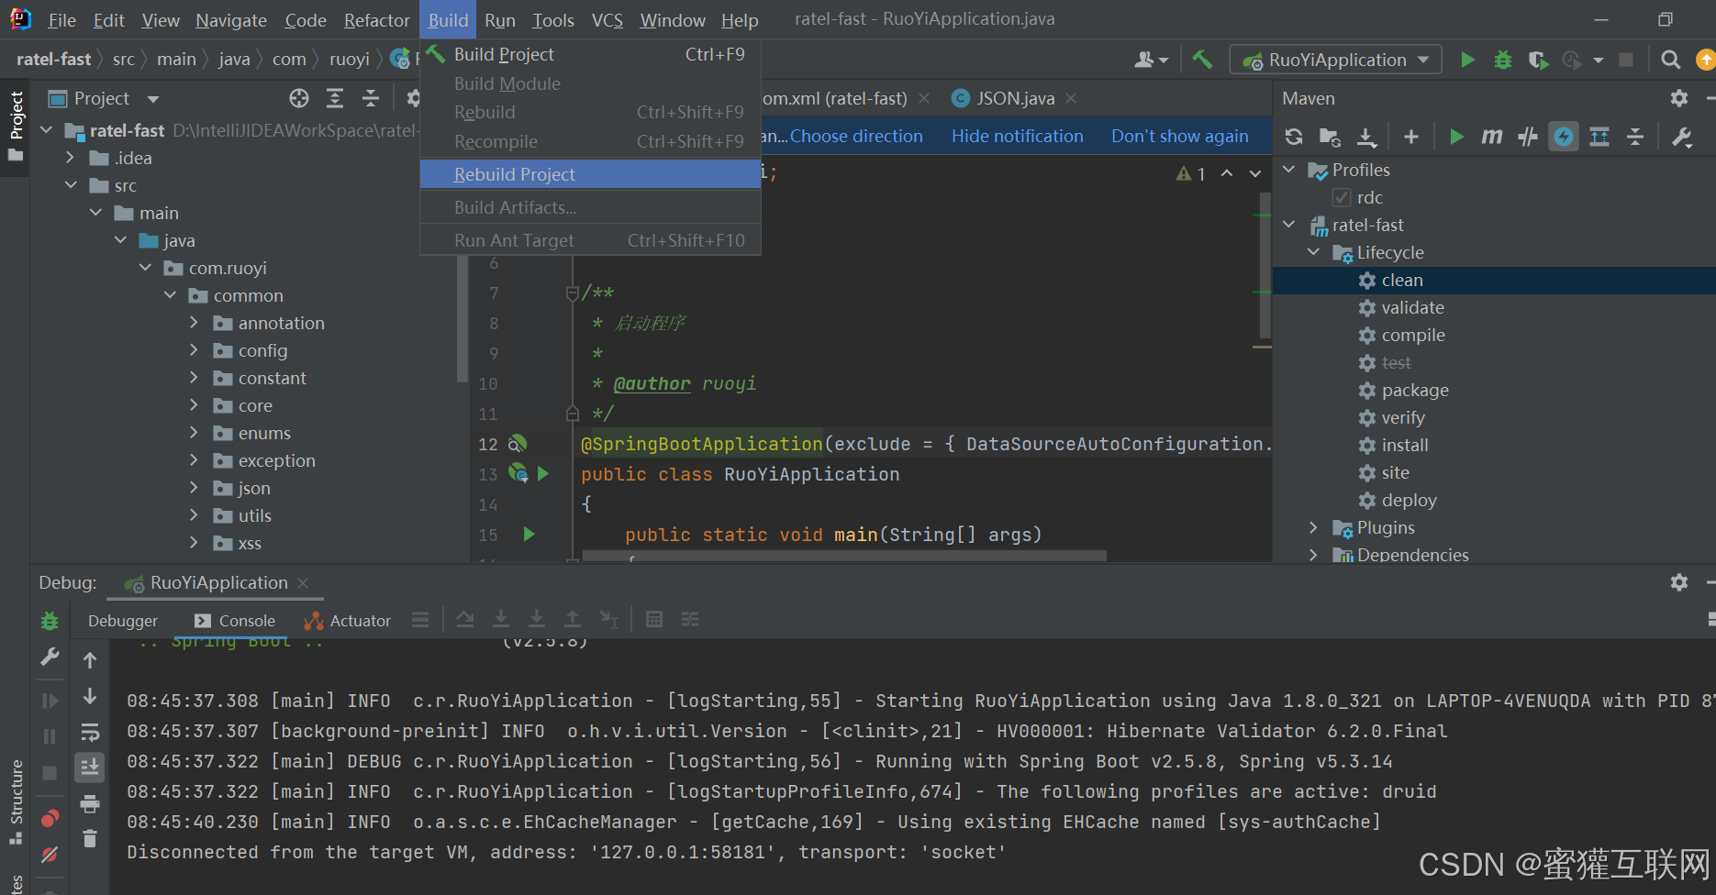
Task: Open Maven panel gear options
Action: [x=1679, y=98]
